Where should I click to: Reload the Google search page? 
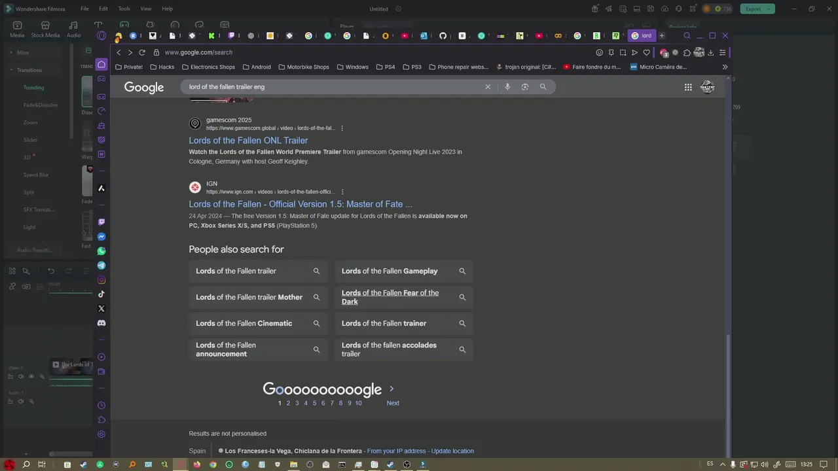coord(142,52)
